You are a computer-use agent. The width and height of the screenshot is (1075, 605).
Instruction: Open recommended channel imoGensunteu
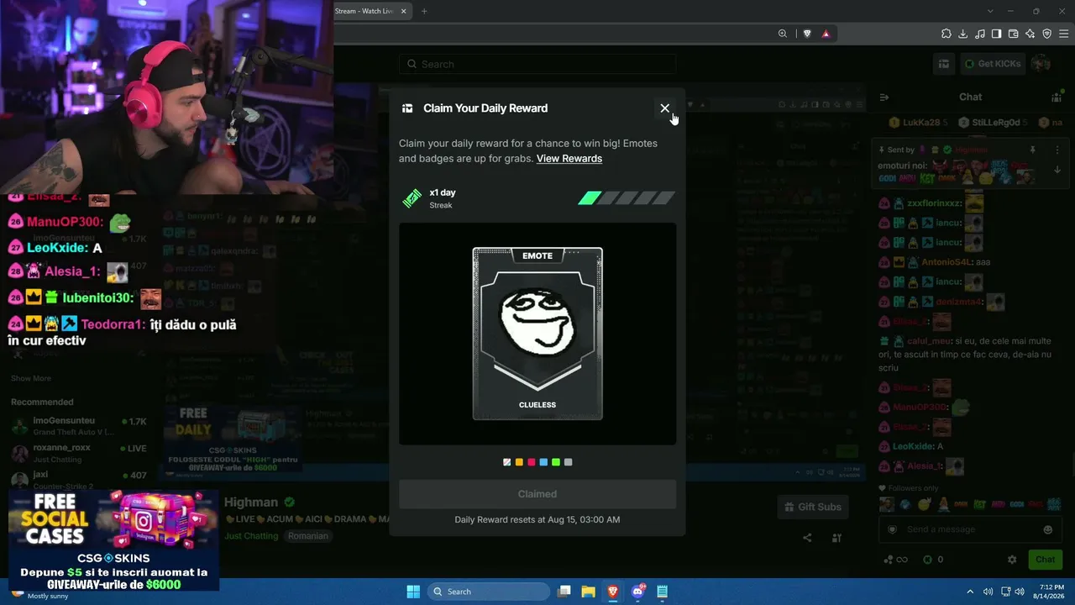click(80, 426)
